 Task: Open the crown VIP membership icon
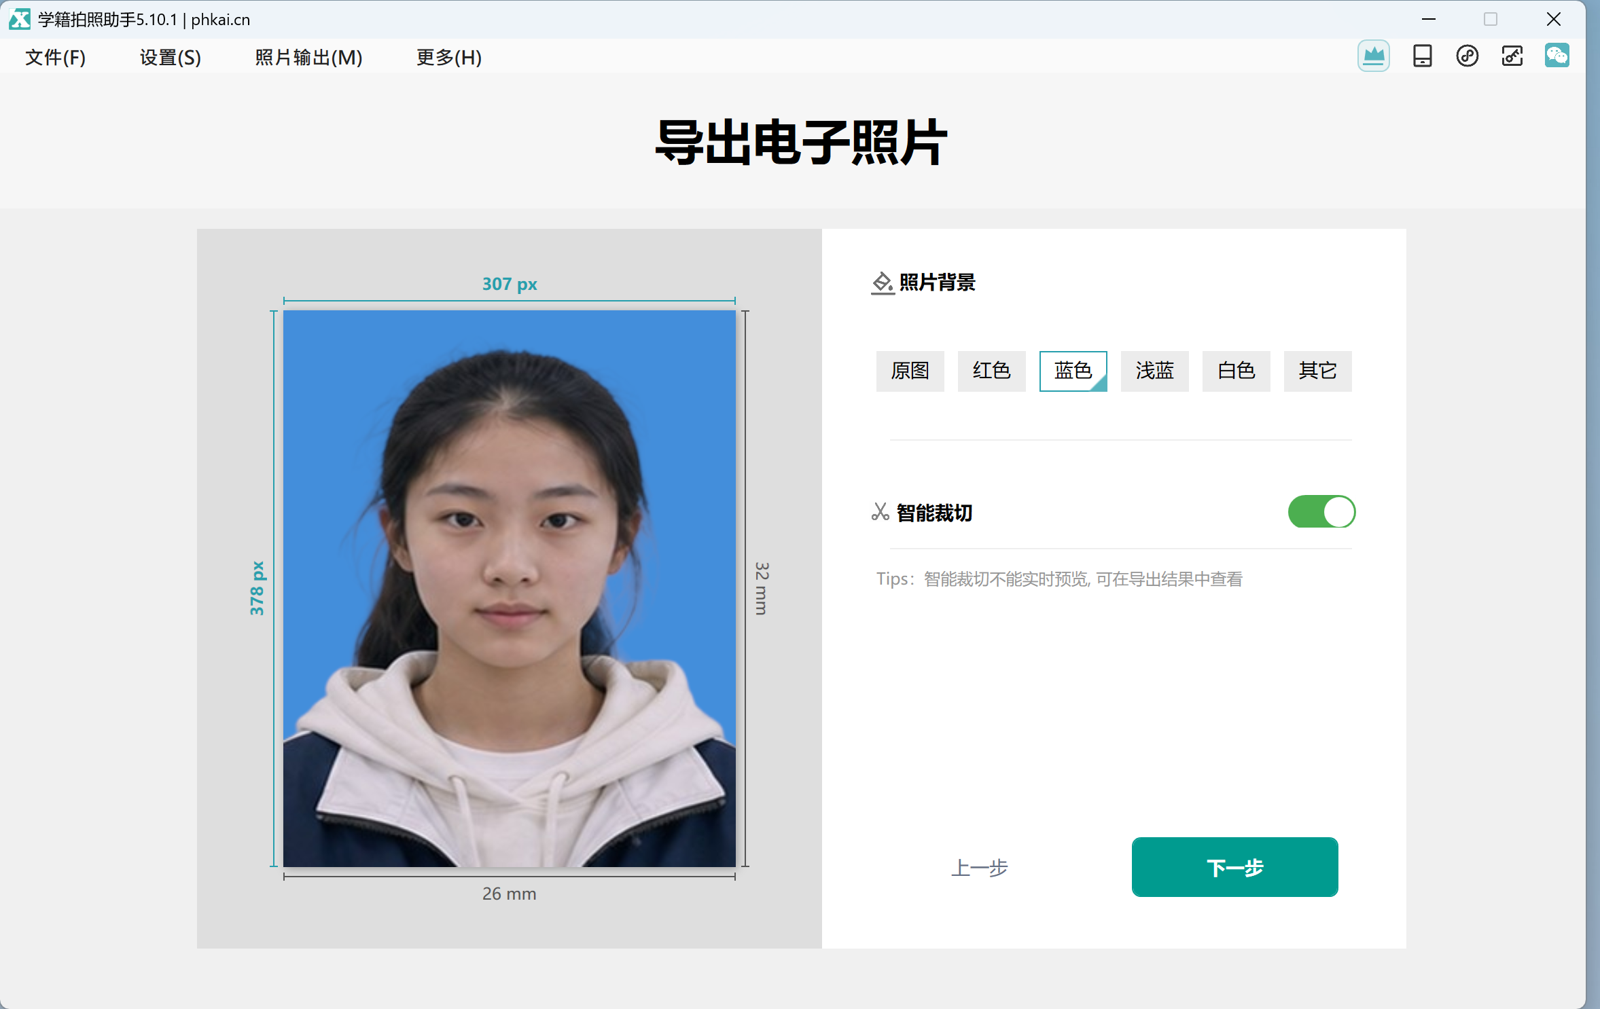coord(1373,56)
